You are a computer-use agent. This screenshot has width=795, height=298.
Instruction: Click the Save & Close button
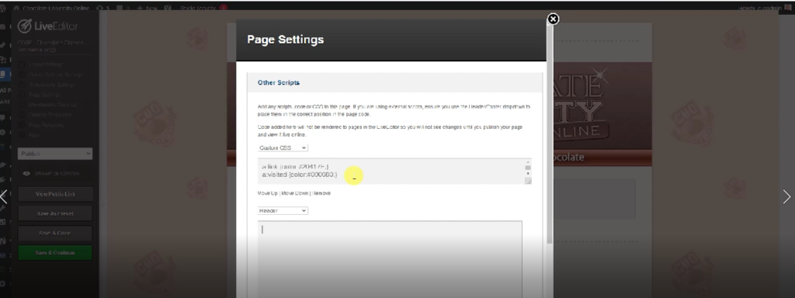pyautogui.click(x=55, y=233)
